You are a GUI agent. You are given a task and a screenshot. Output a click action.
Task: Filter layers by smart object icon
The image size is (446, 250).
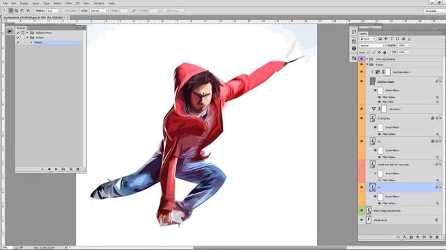click(403, 39)
